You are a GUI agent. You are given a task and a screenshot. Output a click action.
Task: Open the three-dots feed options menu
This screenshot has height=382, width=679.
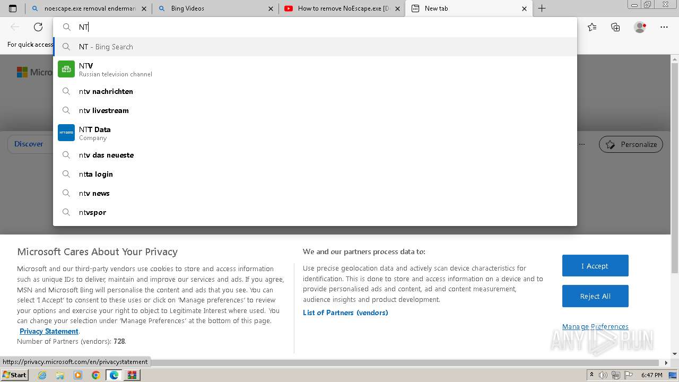pyautogui.click(x=582, y=144)
